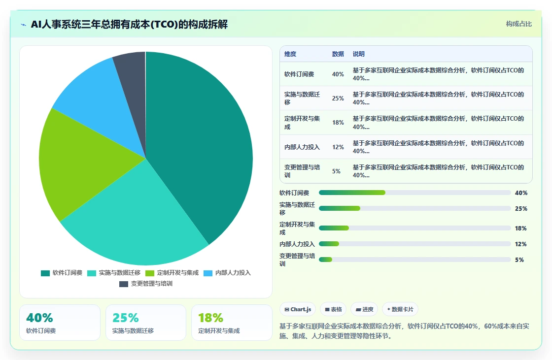
Task: Toggle 软件订阅费 legend swatch
Action: tap(45, 273)
